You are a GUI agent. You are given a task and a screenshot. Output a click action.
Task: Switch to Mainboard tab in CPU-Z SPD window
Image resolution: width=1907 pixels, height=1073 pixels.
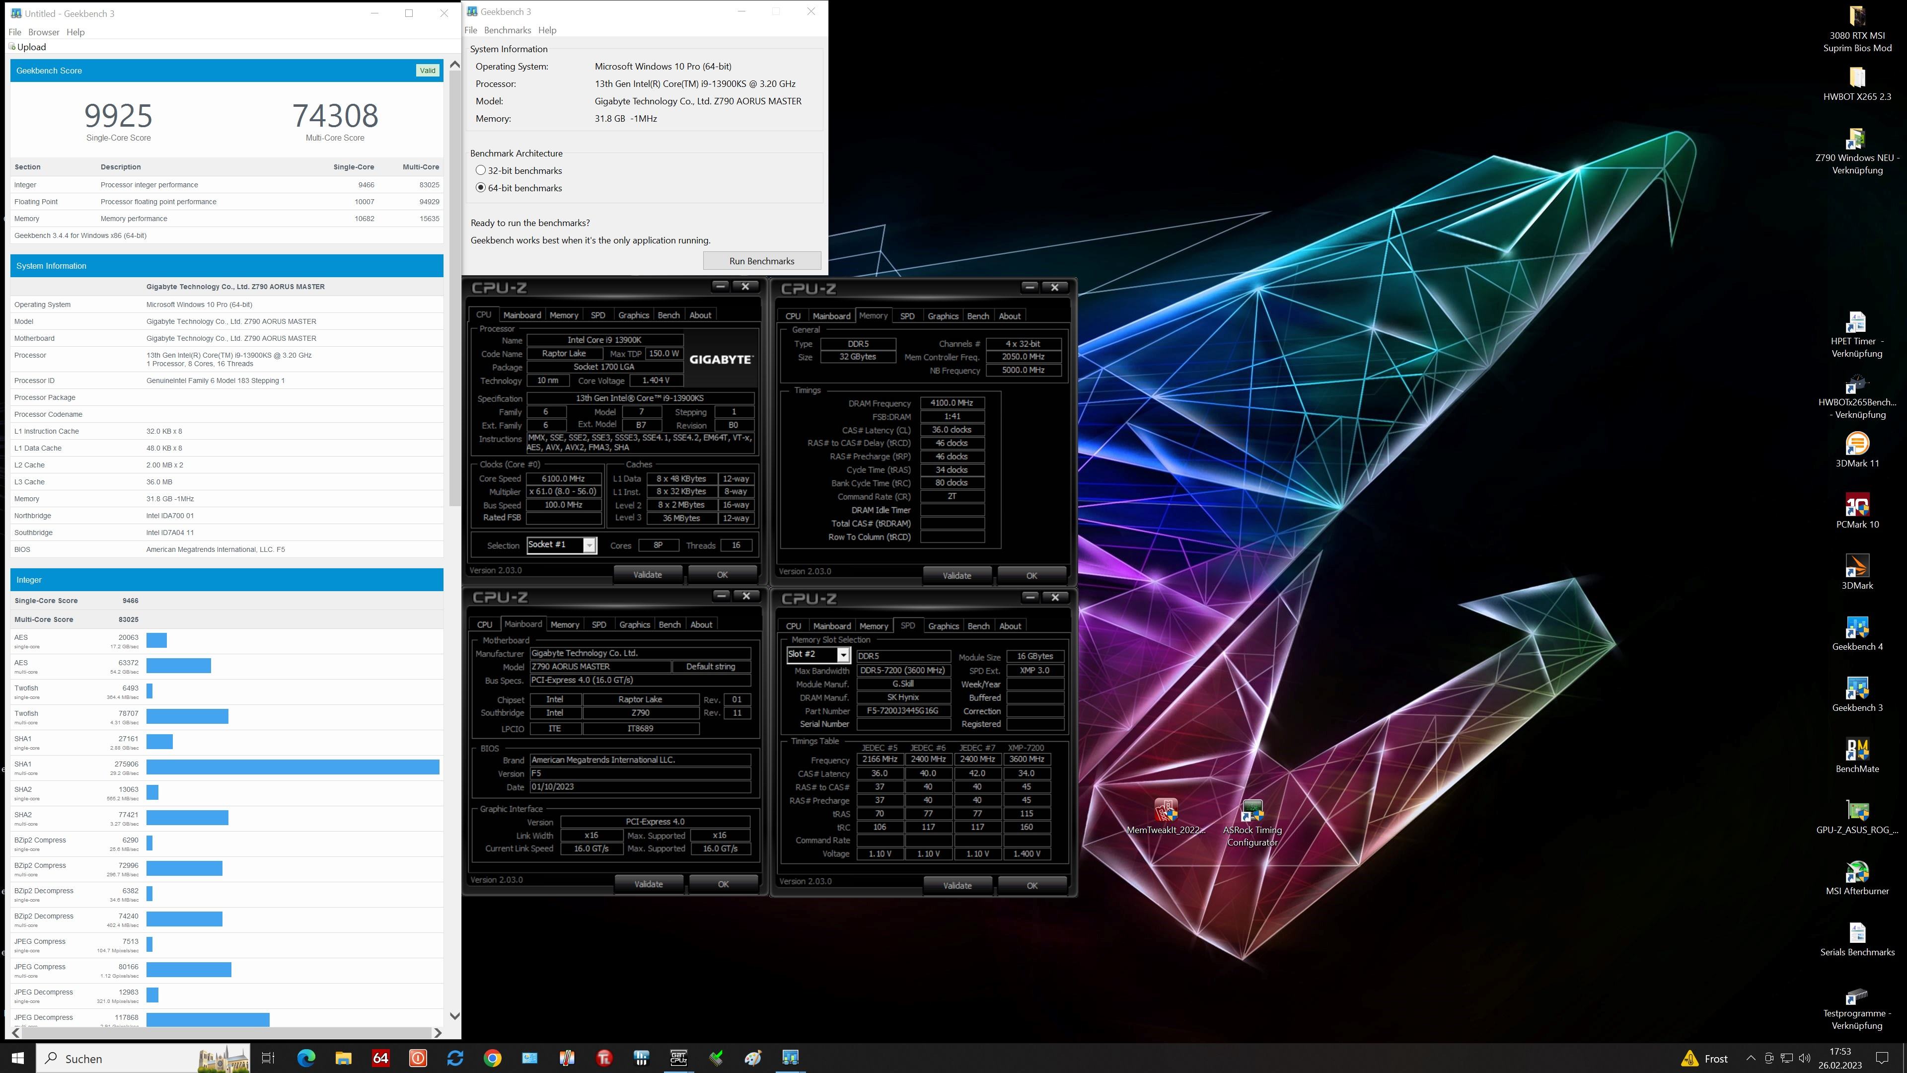point(832,626)
